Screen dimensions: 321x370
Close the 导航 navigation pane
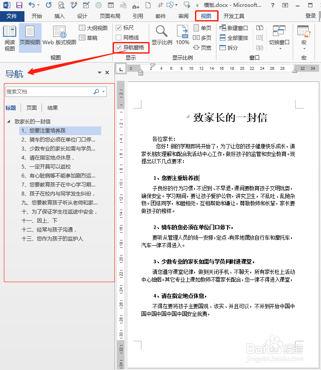tap(107, 72)
